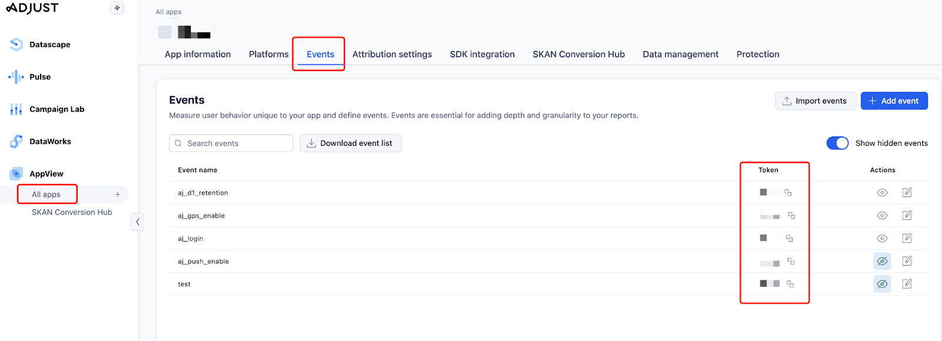Copy token for aj_gps_enable event

pos(792,215)
